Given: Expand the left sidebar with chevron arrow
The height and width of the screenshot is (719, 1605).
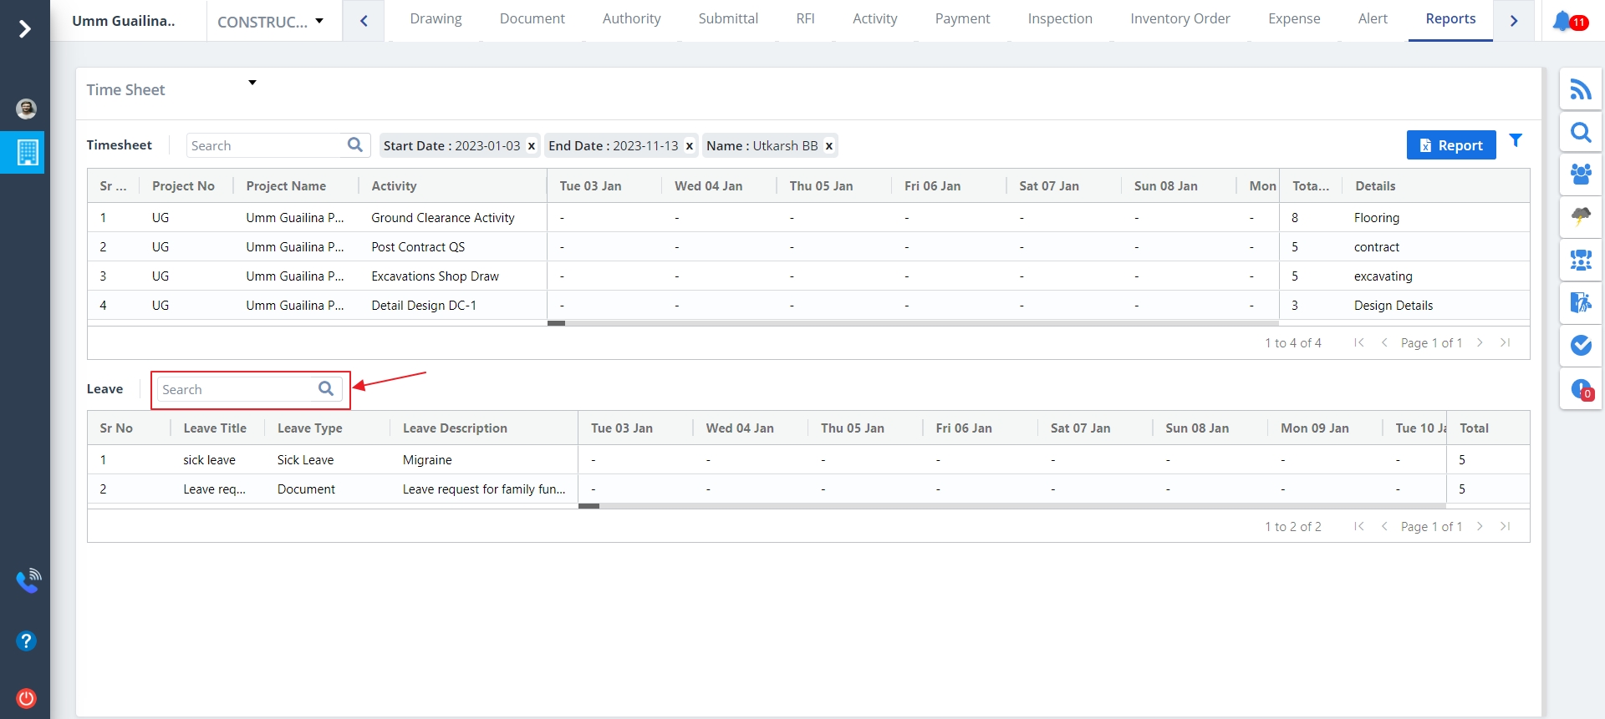Looking at the screenshot, I should tap(25, 29).
